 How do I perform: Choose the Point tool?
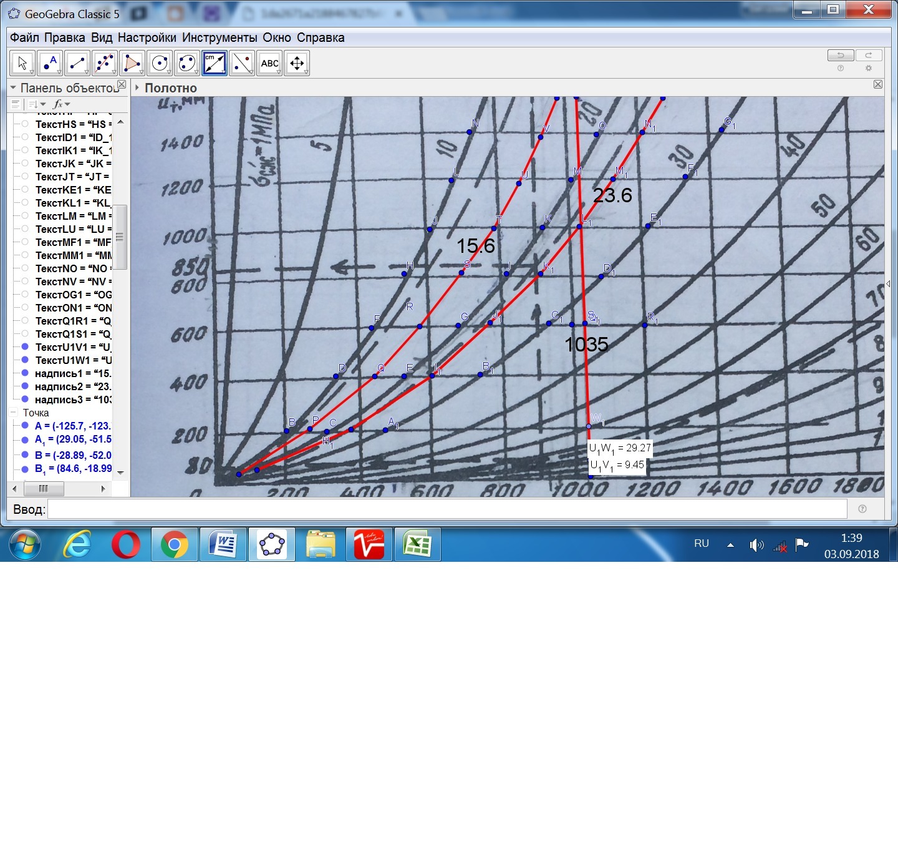[50, 63]
